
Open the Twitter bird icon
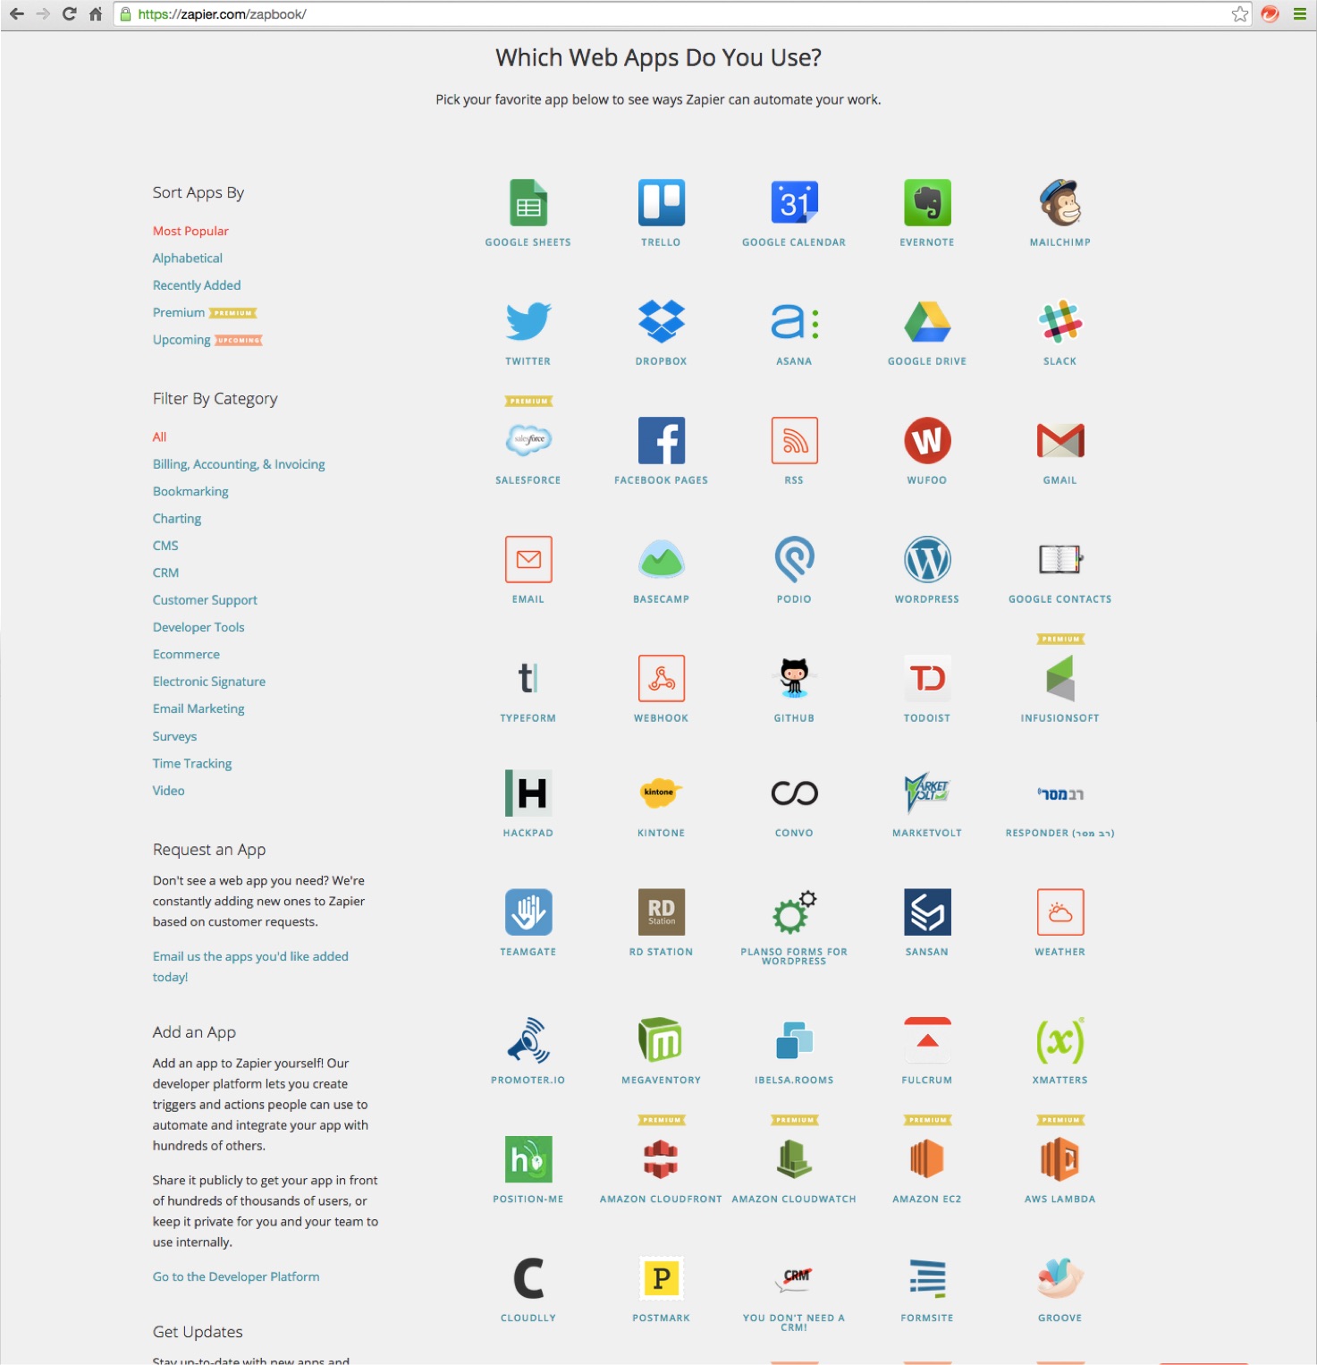pyautogui.click(x=528, y=322)
